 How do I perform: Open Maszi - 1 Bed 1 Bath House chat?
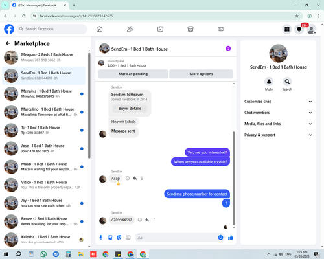point(43,166)
